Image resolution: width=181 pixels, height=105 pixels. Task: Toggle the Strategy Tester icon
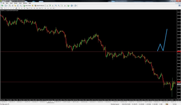(x=21, y=5)
